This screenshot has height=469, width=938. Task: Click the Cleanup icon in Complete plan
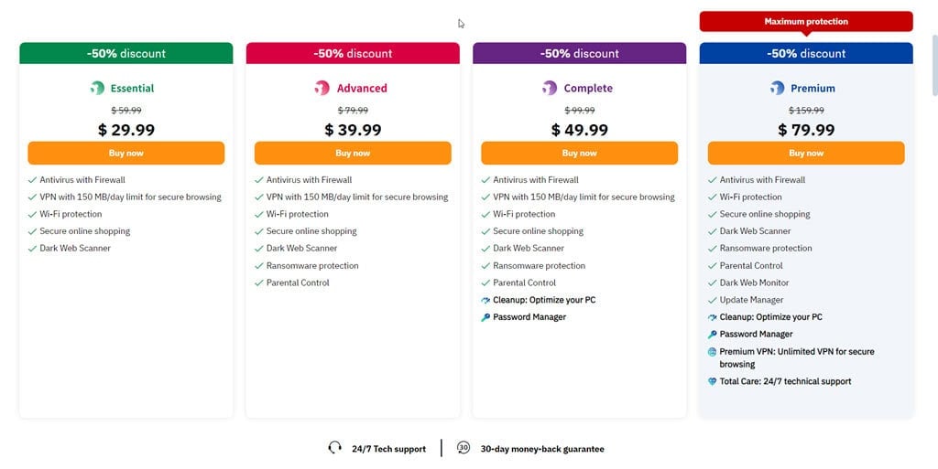[x=485, y=300]
